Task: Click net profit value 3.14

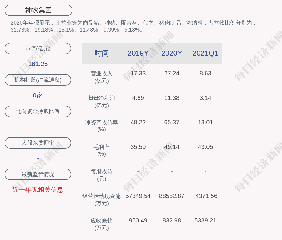Action: point(205,98)
